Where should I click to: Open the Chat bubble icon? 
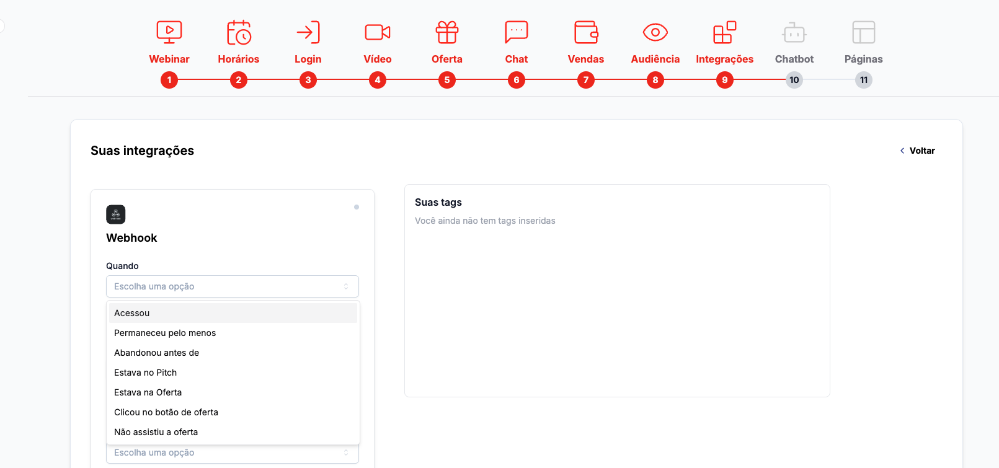[517, 32]
